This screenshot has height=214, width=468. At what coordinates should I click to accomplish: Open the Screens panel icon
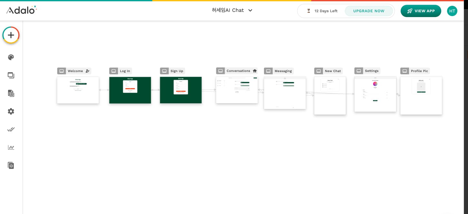click(11, 75)
